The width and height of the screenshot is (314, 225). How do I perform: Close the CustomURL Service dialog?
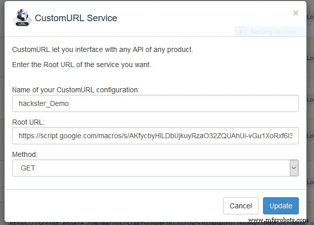[x=296, y=13]
